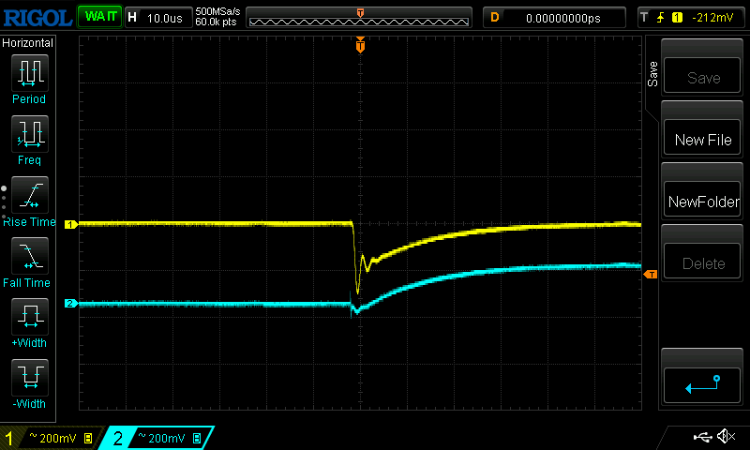Select the +Width measurement icon
Screen dimensions: 750x450
tap(30, 317)
